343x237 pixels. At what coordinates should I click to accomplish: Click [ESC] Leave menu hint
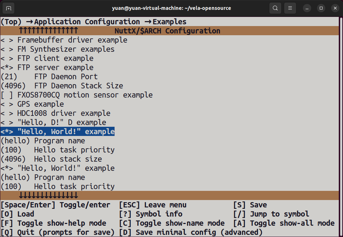pos(153,205)
